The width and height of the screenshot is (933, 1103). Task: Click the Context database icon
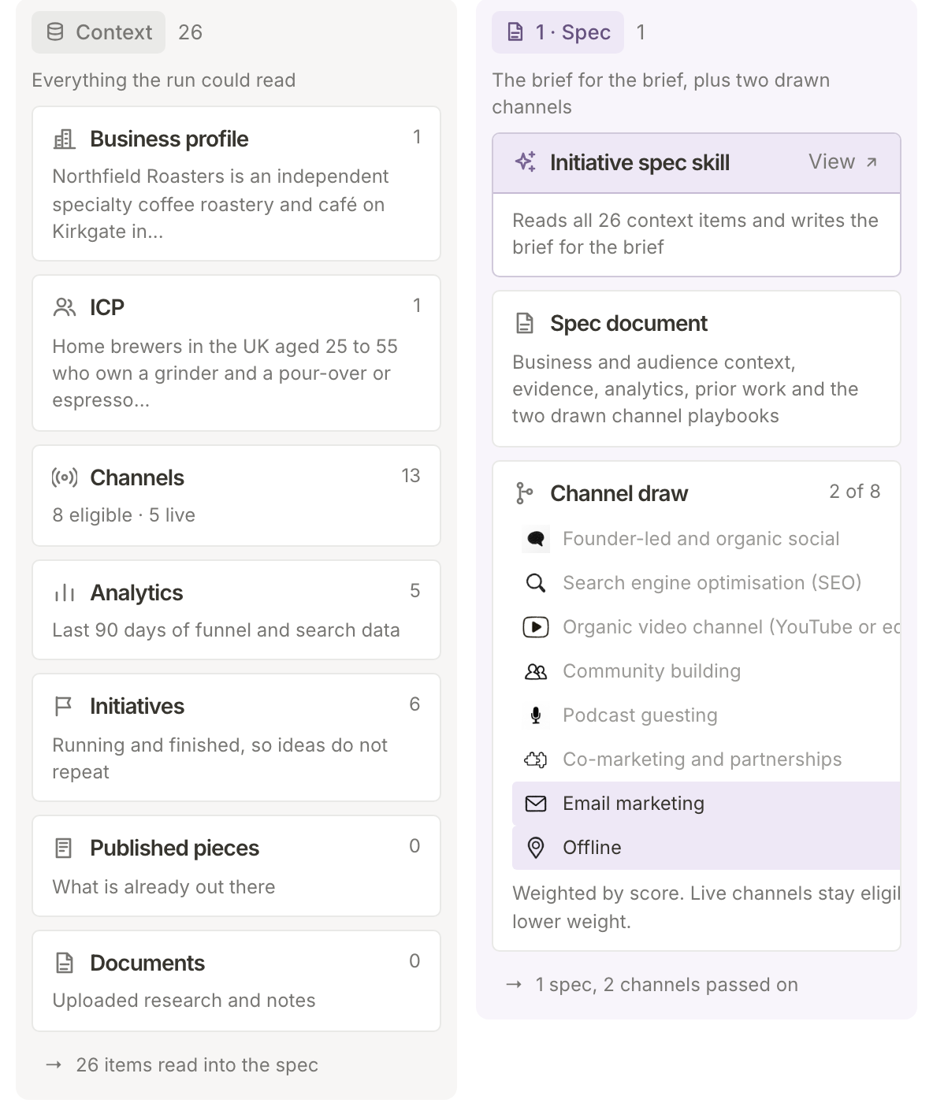tap(55, 32)
